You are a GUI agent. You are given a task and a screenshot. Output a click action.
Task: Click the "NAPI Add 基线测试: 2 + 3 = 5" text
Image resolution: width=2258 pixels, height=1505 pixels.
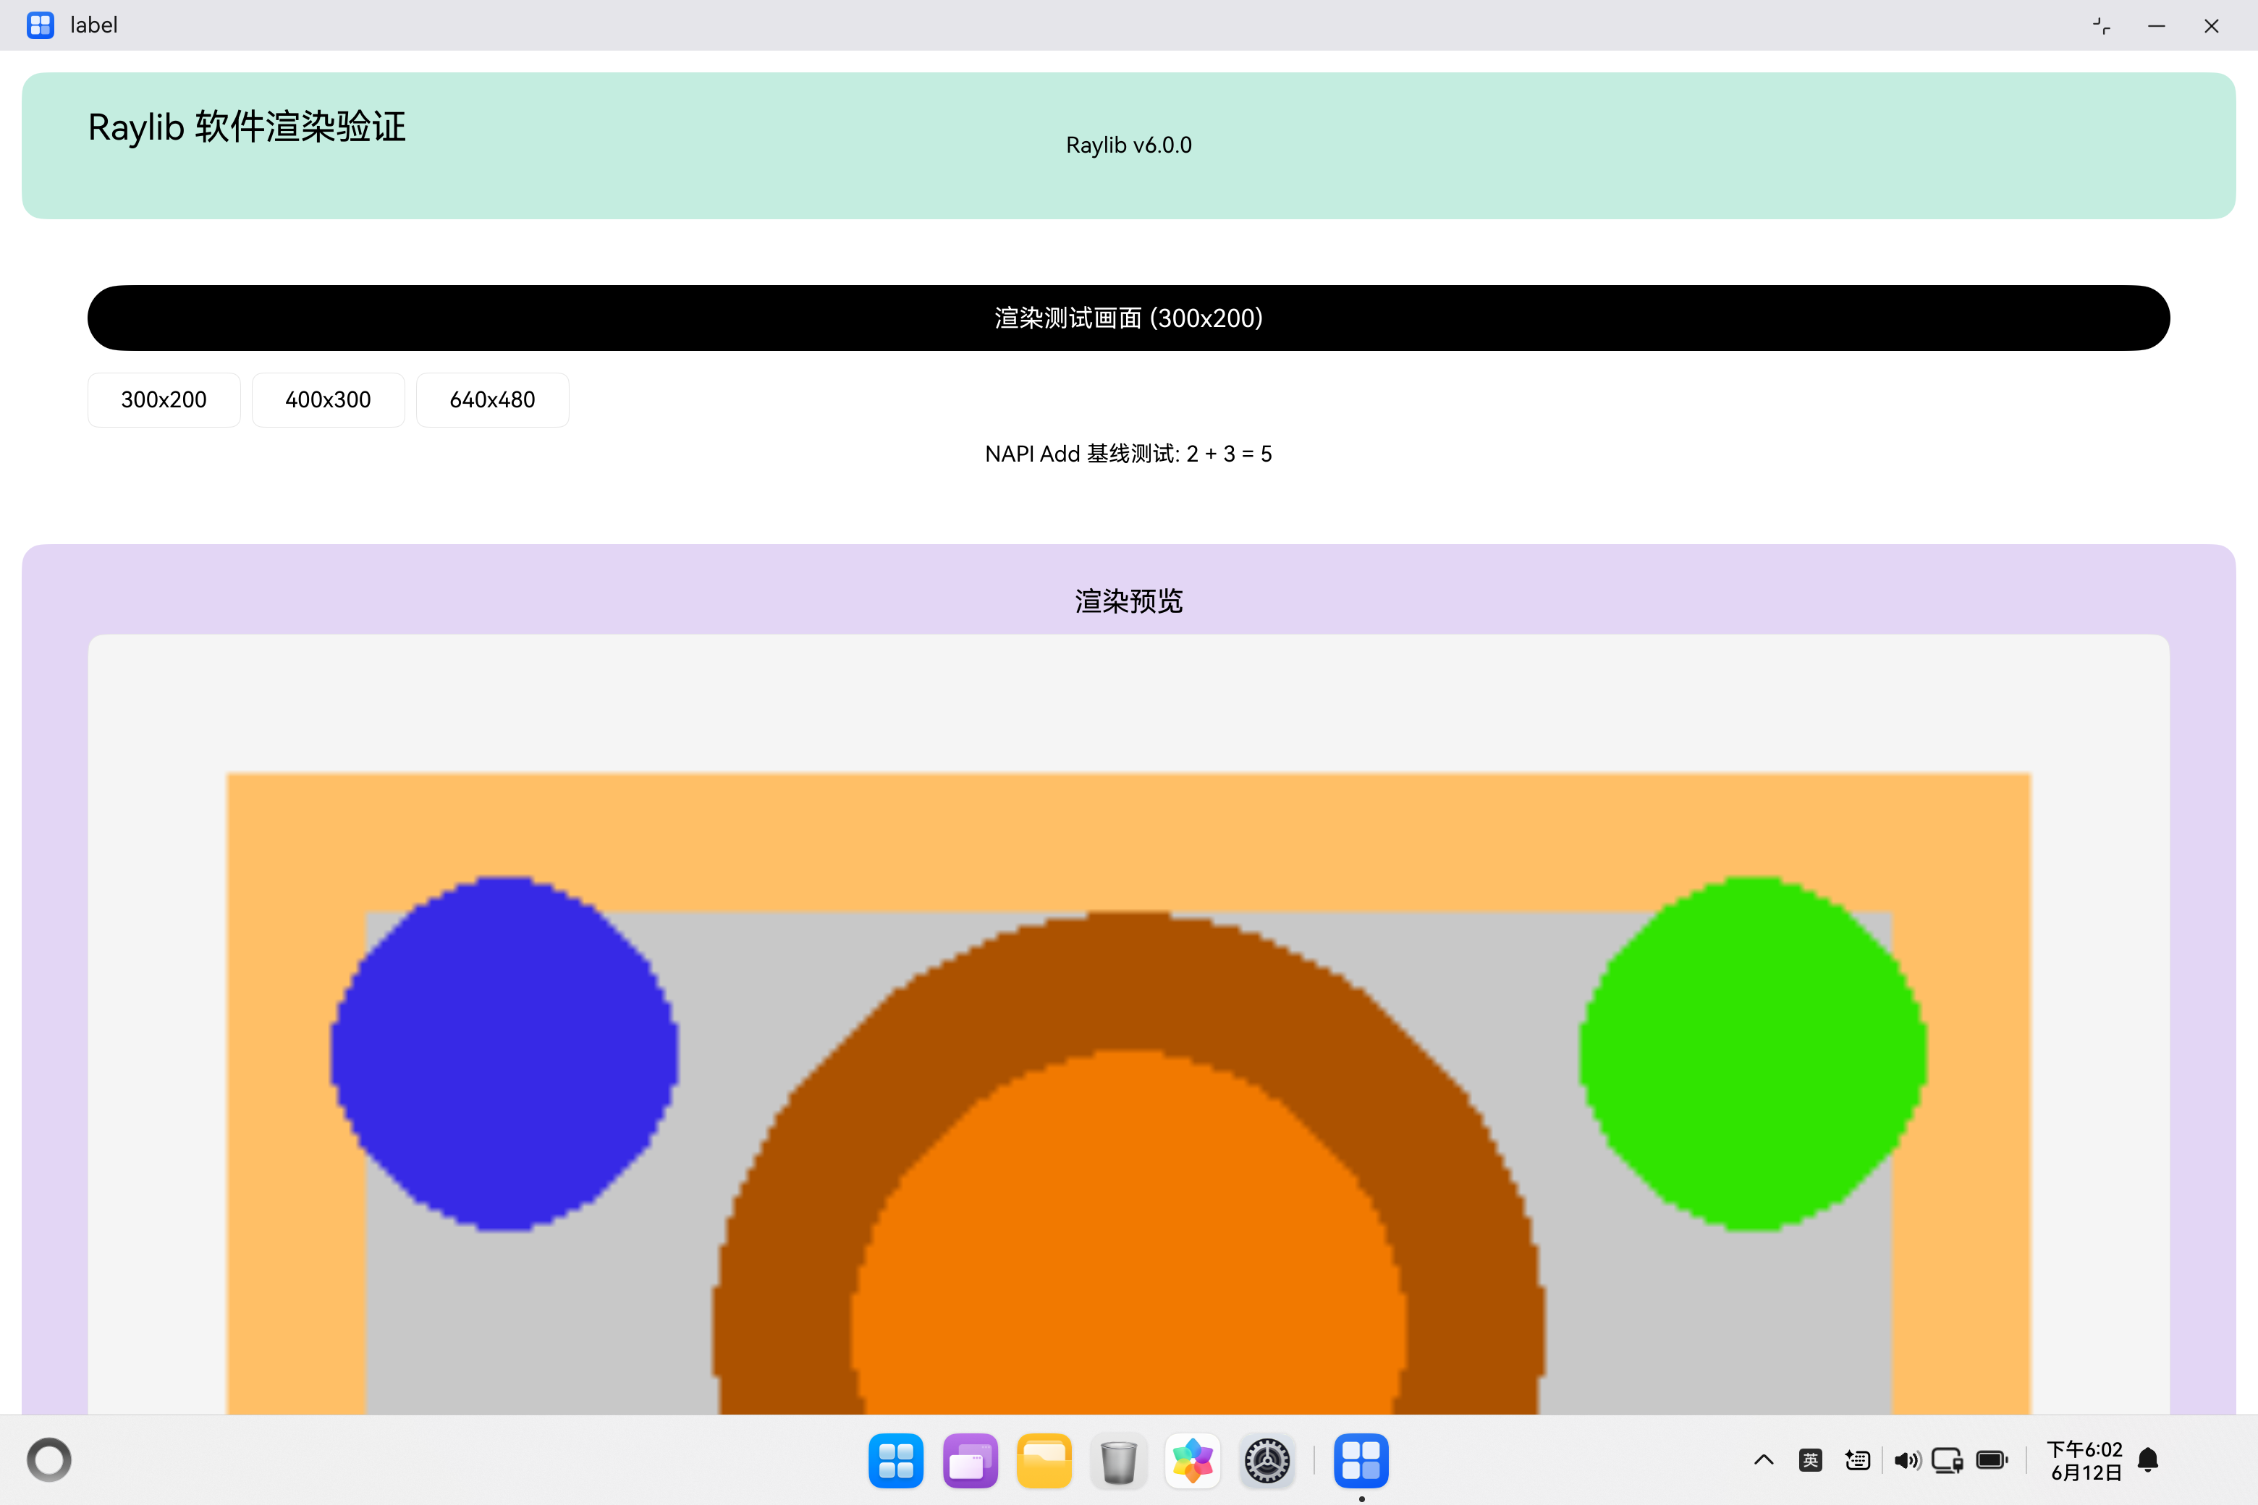[x=1129, y=454]
